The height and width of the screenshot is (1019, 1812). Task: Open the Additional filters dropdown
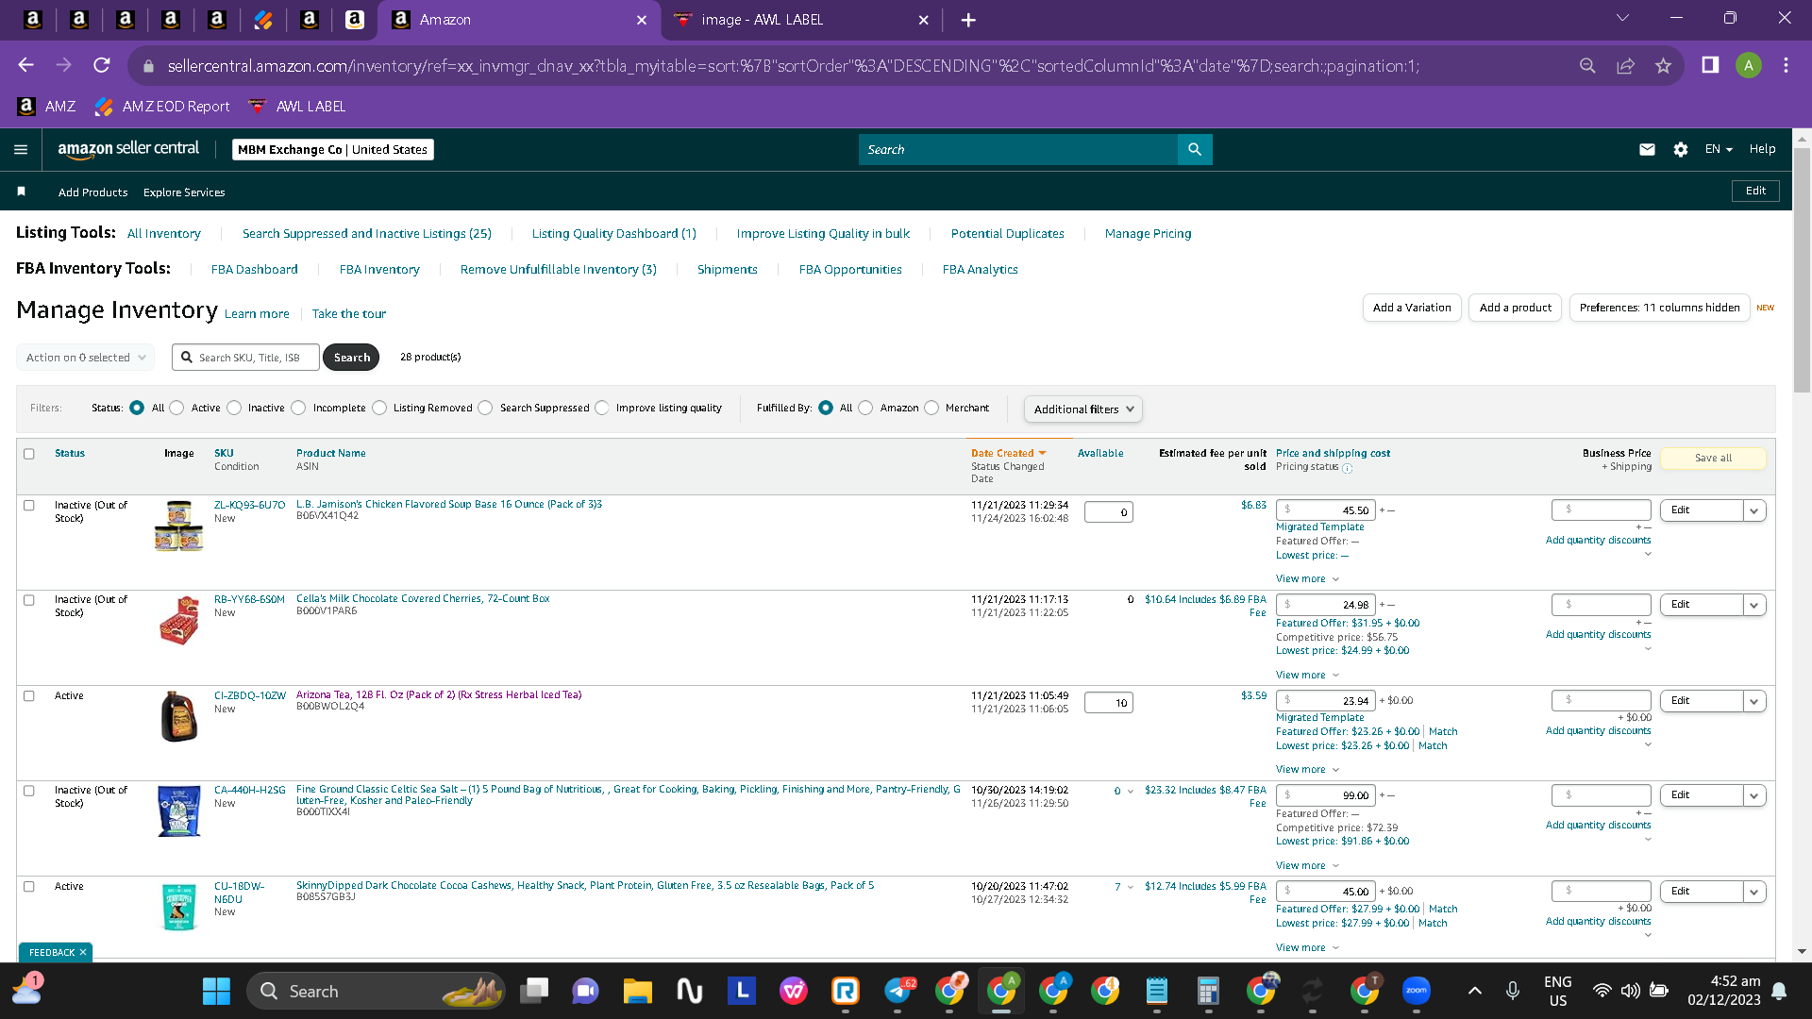point(1083,409)
